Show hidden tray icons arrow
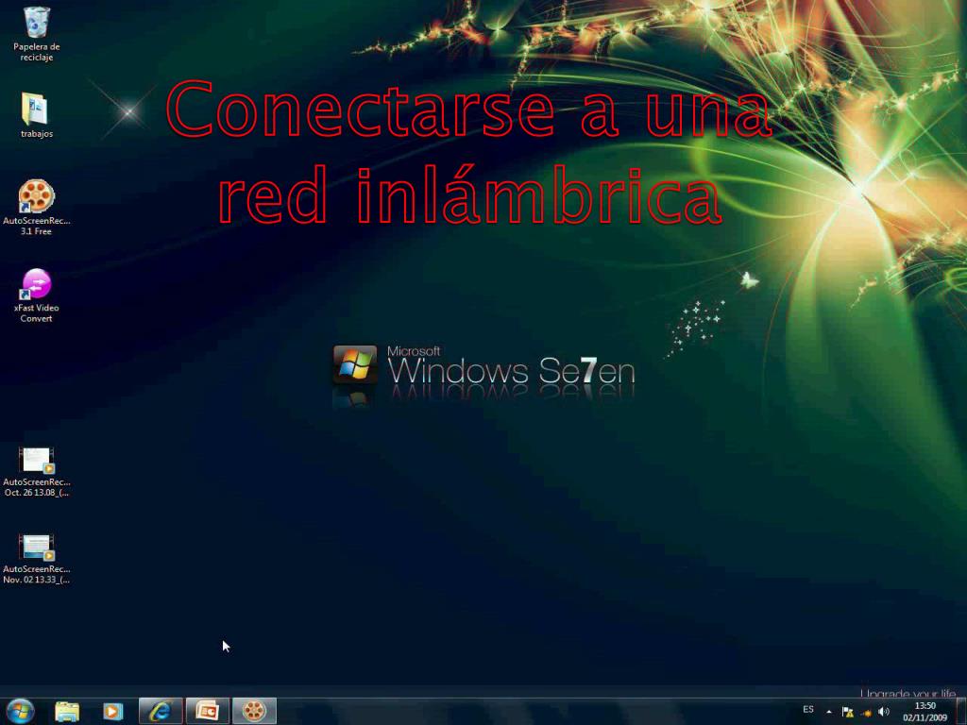The image size is (967, 725). click(x=829, y=712)
